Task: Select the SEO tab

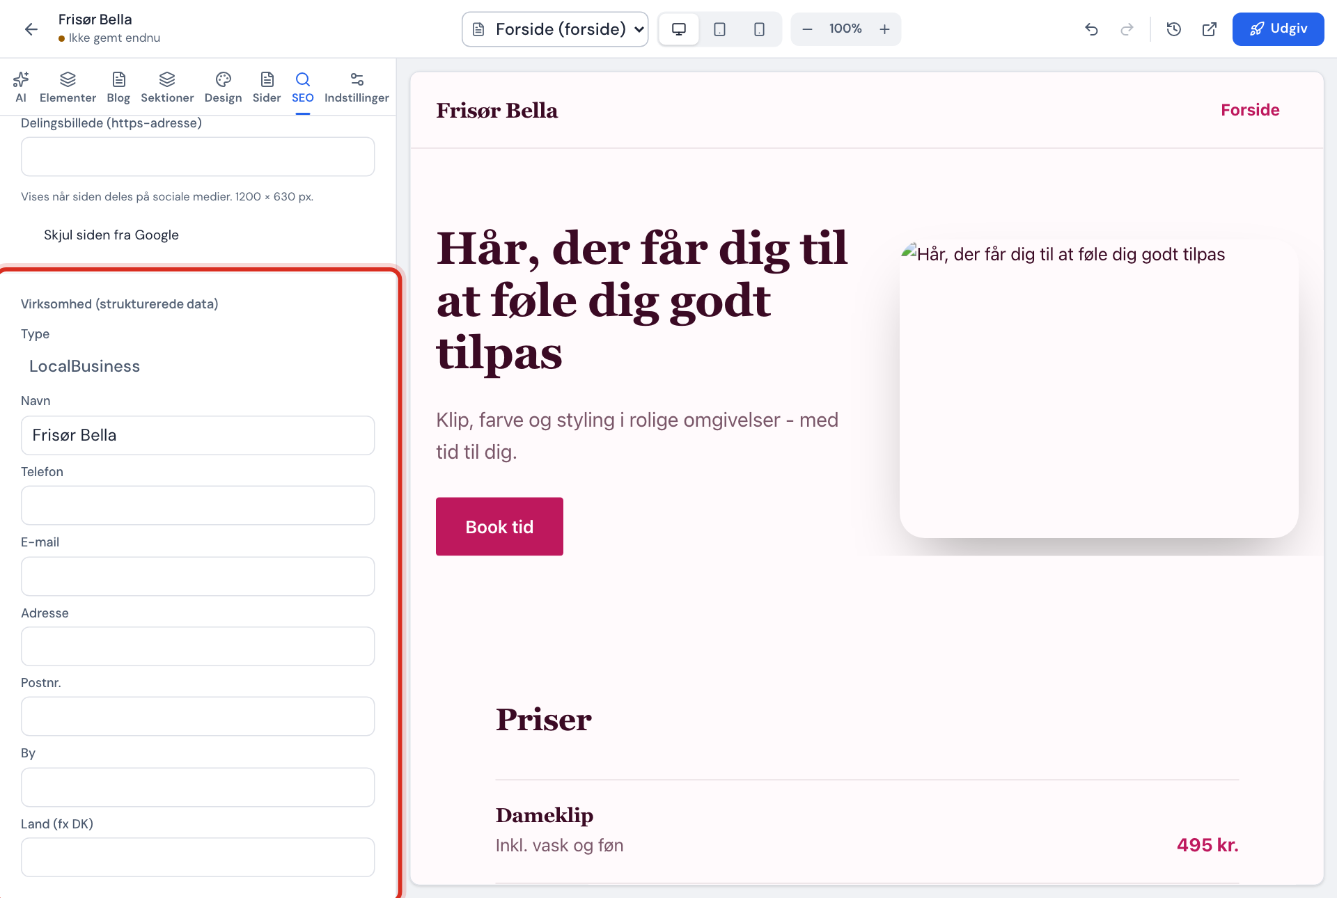Action: tap(302, 87)
